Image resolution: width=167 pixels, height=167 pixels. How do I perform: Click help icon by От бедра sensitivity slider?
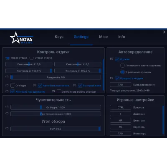(x=7, y=107)
